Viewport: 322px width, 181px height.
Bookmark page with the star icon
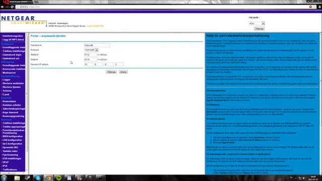point(314,7)
